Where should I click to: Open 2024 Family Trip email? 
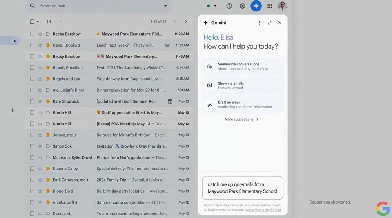click(x=109, y=180)
